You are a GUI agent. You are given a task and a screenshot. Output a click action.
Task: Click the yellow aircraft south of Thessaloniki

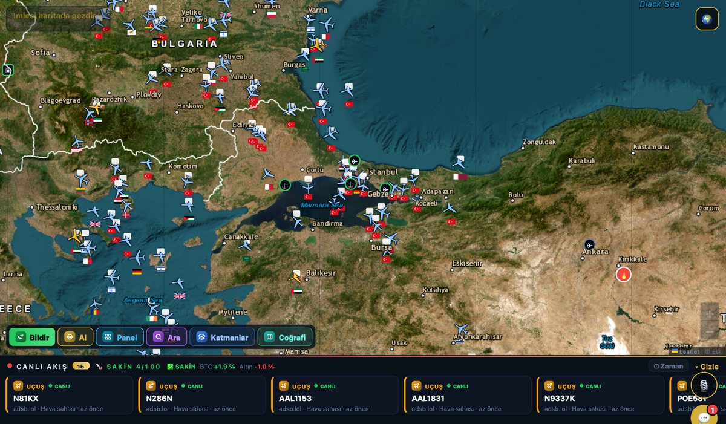point(76,235)
